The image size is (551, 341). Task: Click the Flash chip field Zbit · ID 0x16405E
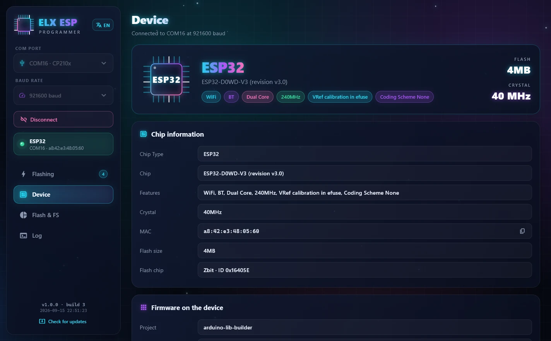pyautogui.click(x=365, y=270)
